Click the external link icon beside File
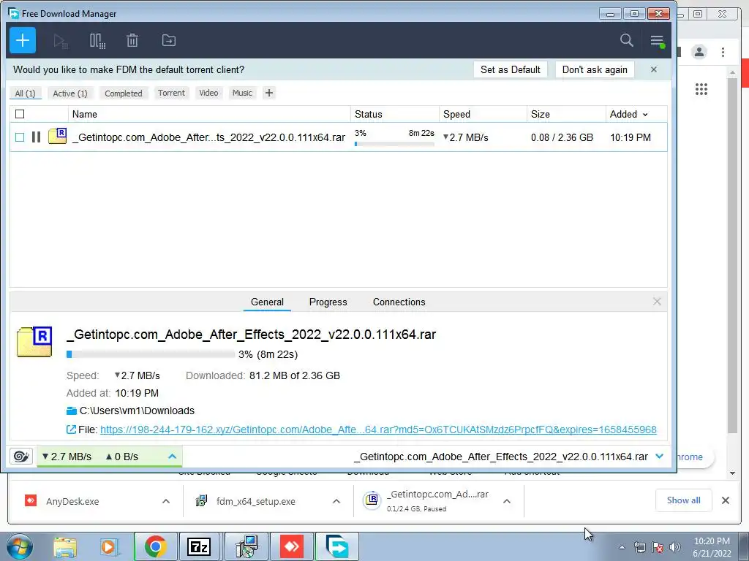Viewport: 749px width, 561px height. [71, 430]
